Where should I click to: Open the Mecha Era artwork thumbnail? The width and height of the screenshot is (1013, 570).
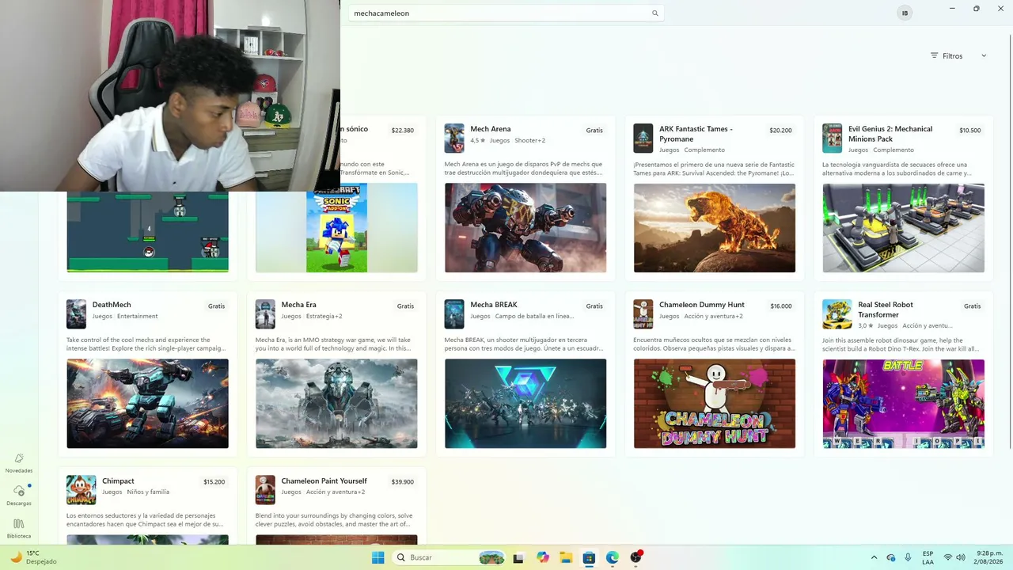coord(336,404)
